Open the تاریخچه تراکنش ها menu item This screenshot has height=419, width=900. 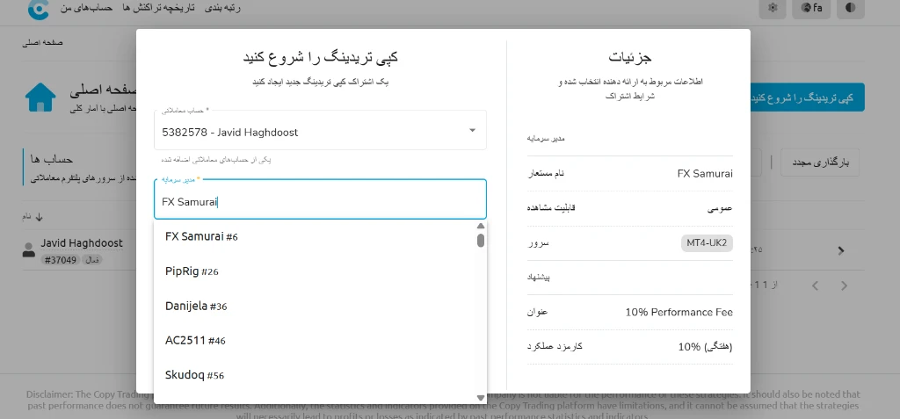(x=158, y=8)
